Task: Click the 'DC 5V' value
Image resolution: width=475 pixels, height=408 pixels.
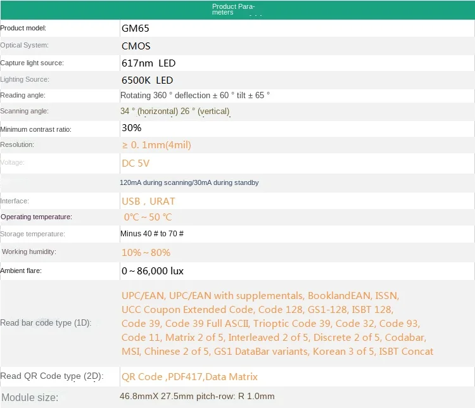Action: pos(136,163)
